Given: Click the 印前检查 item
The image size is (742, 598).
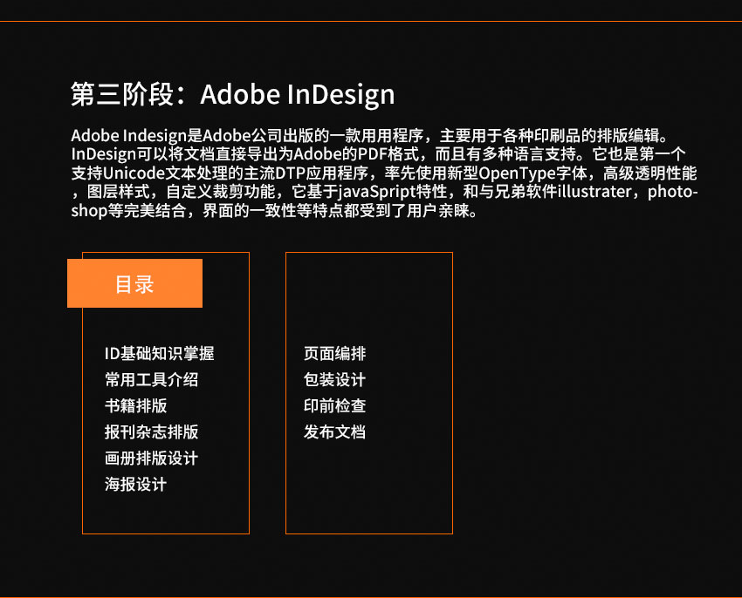Looking at the screenshot, I should click(x=334, y=406).
